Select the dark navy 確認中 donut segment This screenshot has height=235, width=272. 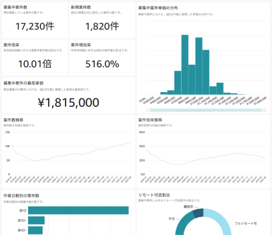pyautogui.click(x=198, y=213)
